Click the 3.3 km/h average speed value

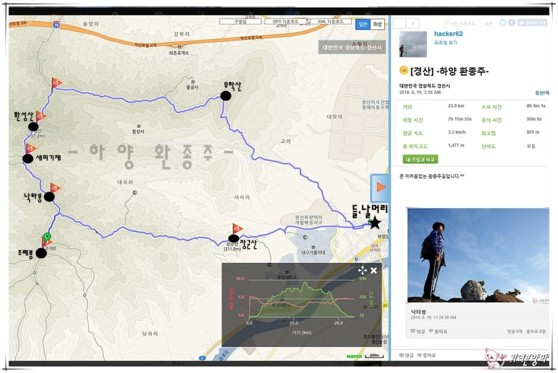pos(457,132)
